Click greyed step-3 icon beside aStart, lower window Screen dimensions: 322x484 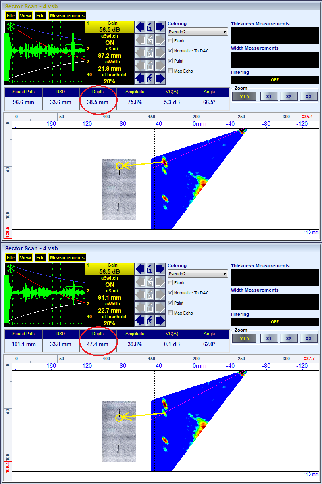point(150,294)
